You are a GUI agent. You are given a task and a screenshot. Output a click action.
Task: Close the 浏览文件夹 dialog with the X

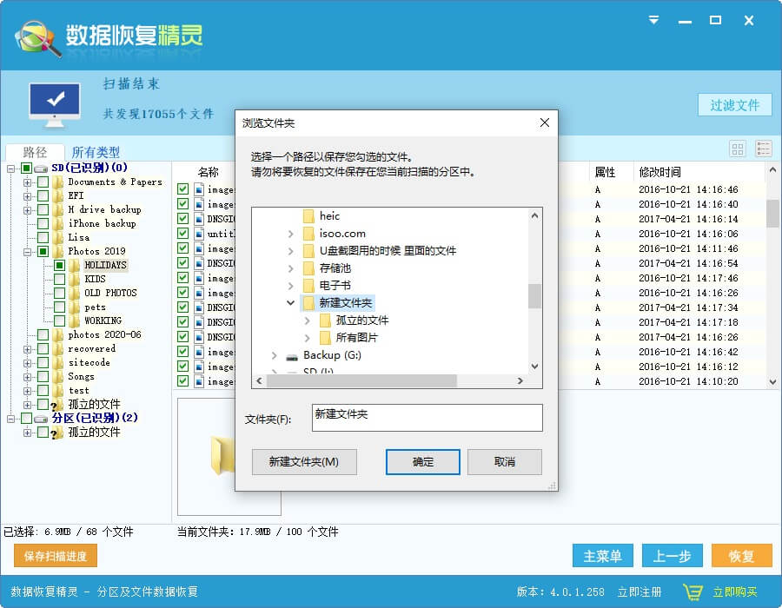(545, 122)
